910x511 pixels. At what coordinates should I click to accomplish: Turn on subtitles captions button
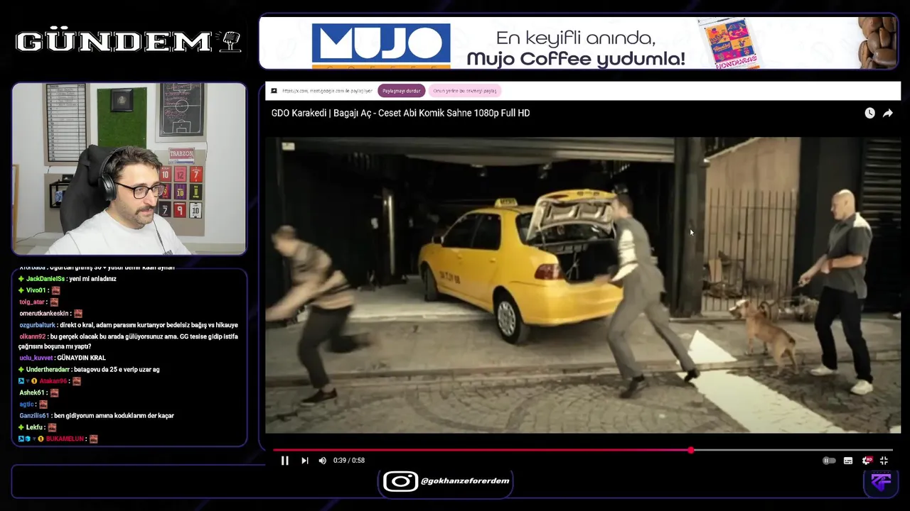(847, 461)
